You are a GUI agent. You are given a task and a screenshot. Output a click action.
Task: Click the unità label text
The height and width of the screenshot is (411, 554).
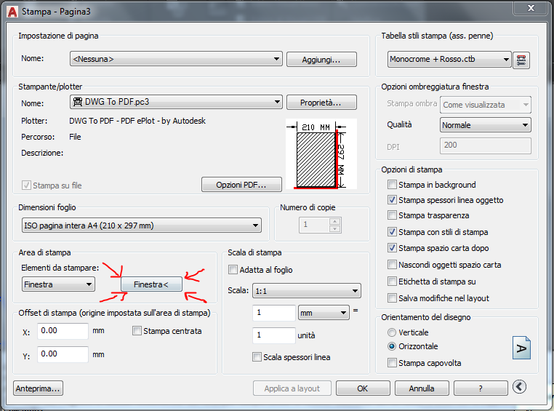306,335
